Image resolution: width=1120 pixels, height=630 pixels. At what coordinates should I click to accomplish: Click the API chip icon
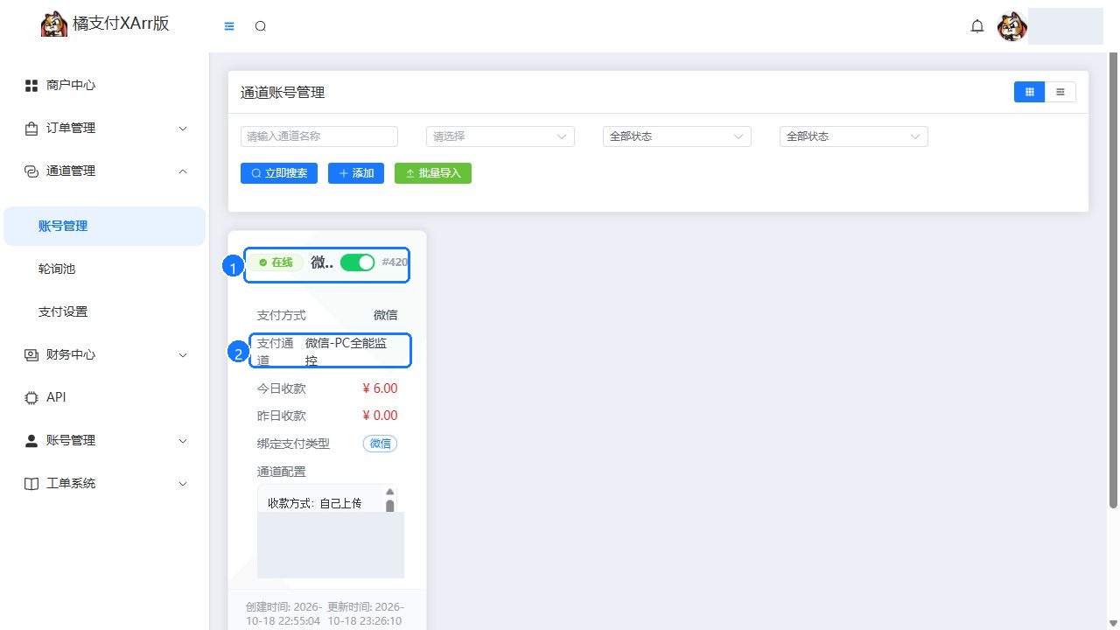tap(31, 398)
